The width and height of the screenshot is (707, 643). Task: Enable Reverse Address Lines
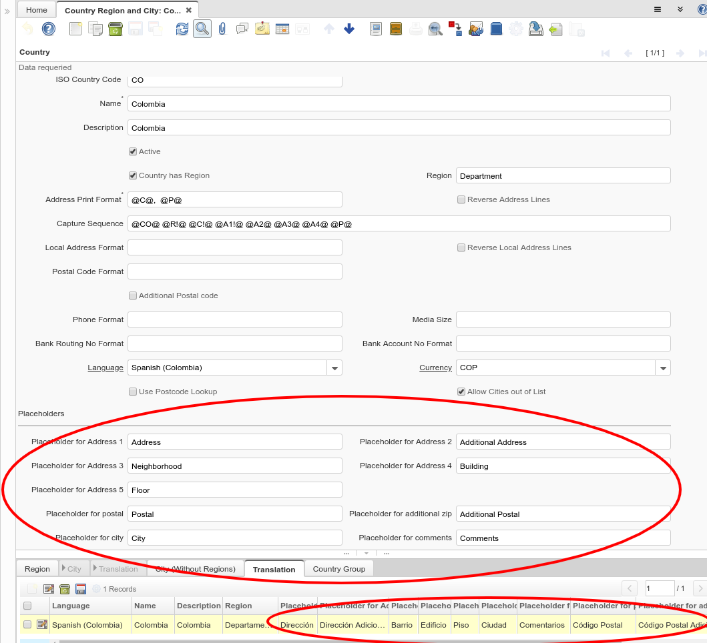pos(461,199)
